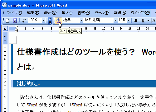156x112 pixels.
Task: Open underline style dropdown arrow
Action: click(x=149, y=21)
